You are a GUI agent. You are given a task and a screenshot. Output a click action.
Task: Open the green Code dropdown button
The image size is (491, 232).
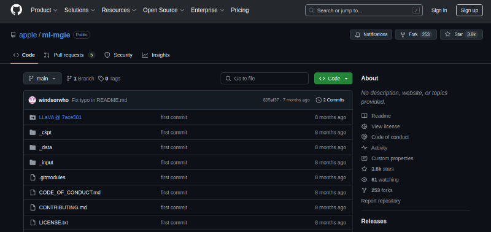click(333, 79)
